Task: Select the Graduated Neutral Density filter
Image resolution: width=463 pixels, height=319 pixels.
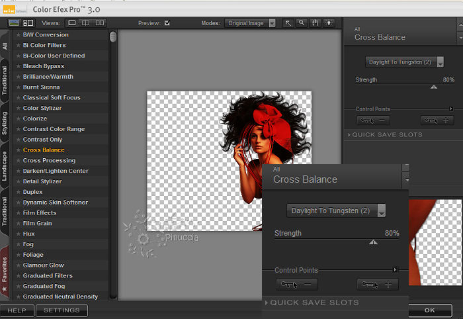Action: pos(60,296)
